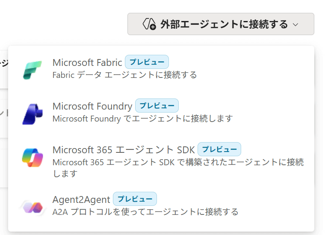Click the A2A プロトコル description text
This screenshot has height=235, width=325.
point(145,211)
